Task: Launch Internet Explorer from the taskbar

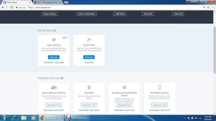Action: coord(14,118)
